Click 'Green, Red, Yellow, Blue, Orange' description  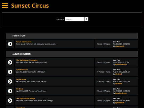(41, 101)
